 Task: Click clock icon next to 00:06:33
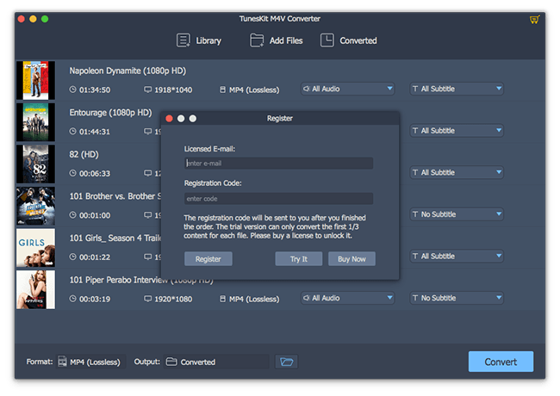click(72, 173)
